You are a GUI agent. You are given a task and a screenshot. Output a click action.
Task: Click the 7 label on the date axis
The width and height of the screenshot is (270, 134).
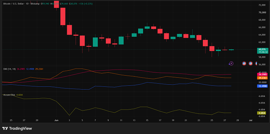point(95,120)
